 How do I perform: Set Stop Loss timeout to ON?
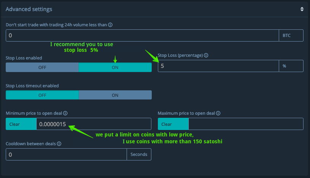pos(115,95)
